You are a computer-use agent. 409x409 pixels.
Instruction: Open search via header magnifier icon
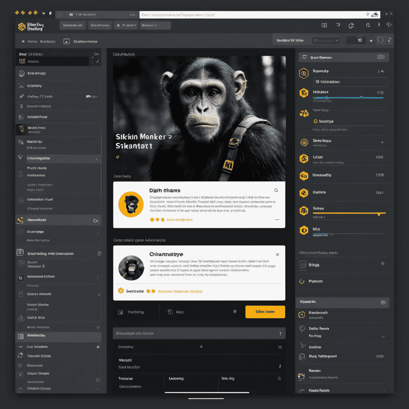click(368, 25)
